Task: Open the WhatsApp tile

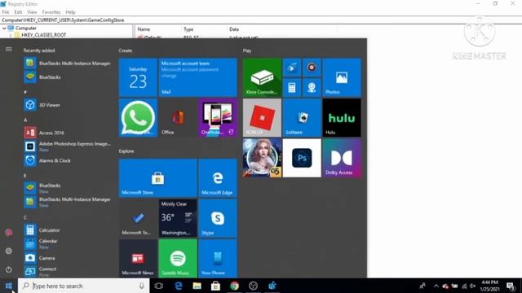Action: tap(138, 117)
